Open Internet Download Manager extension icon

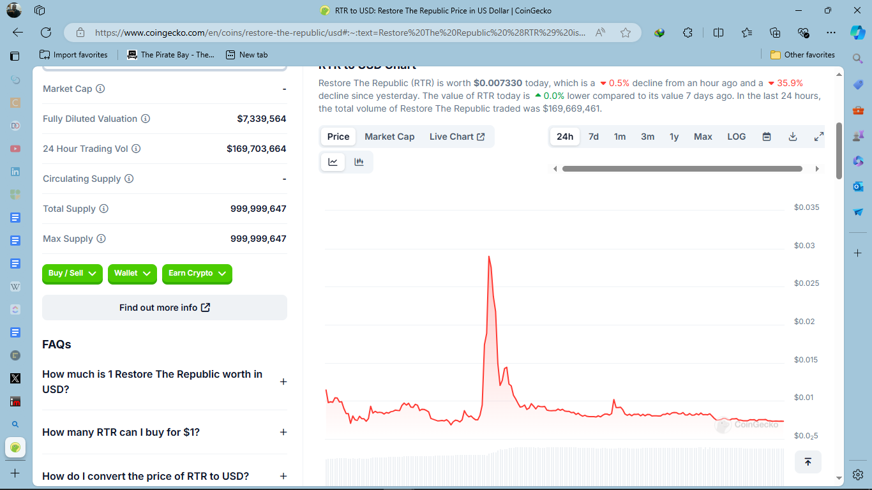[659, 33]
